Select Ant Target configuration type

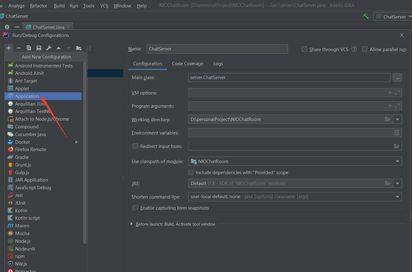tap(43, 81)
